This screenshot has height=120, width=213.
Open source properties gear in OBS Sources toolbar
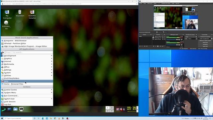(x=158, y=46)
